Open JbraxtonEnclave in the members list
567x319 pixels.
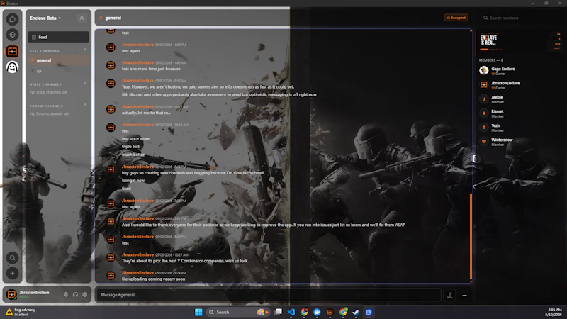click(x=520, y=85)
